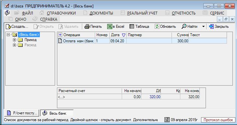Click the Печать printer button
Screen dimensions: 237x125
(93, 27)
